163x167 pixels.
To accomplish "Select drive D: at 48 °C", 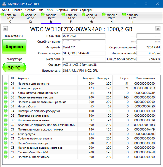I will click(x=28, y=18).
